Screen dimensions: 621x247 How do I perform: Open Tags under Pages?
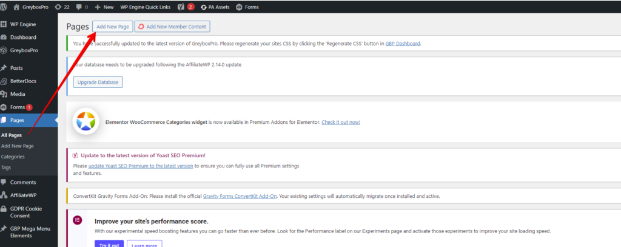(x=6, y=167)
